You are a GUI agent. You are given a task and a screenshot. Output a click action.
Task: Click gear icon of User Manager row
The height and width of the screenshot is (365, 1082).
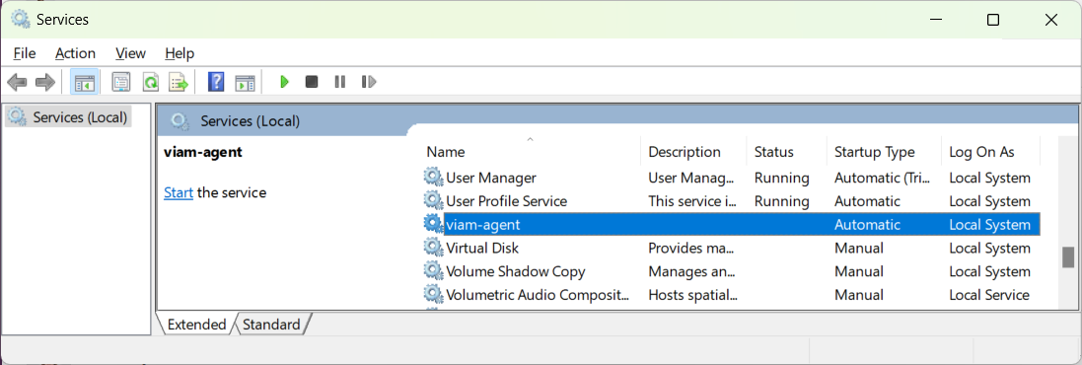point(433,178)
